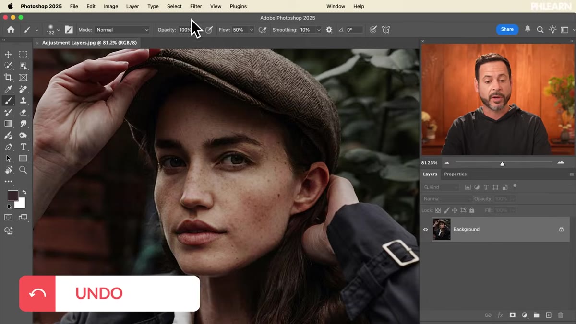Image resolution: width=576 pixels, height=324 pixels.
Task: Open the Layer menu
Action: (132, 6)
